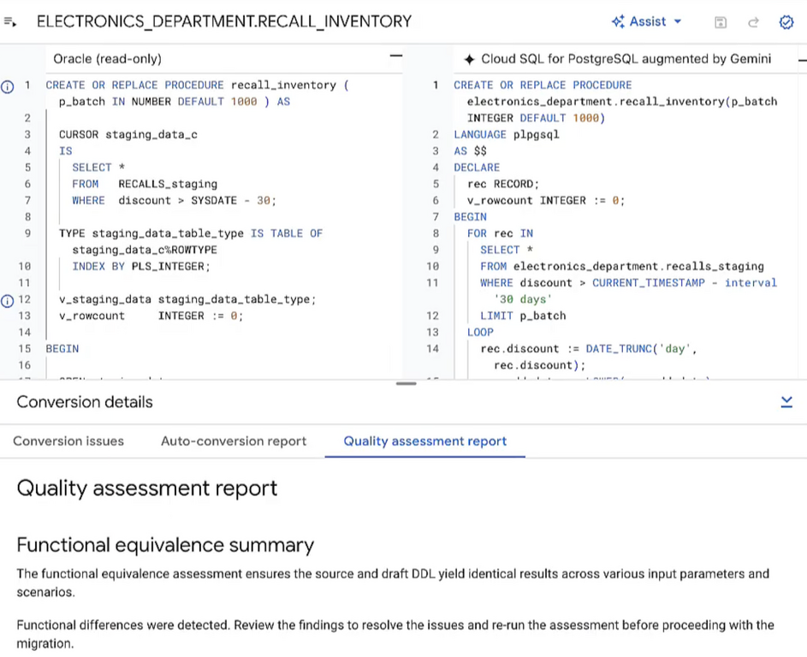807x657 pixels.
Task: Click the verified checkmark badge icon
Action: (786, 22)
